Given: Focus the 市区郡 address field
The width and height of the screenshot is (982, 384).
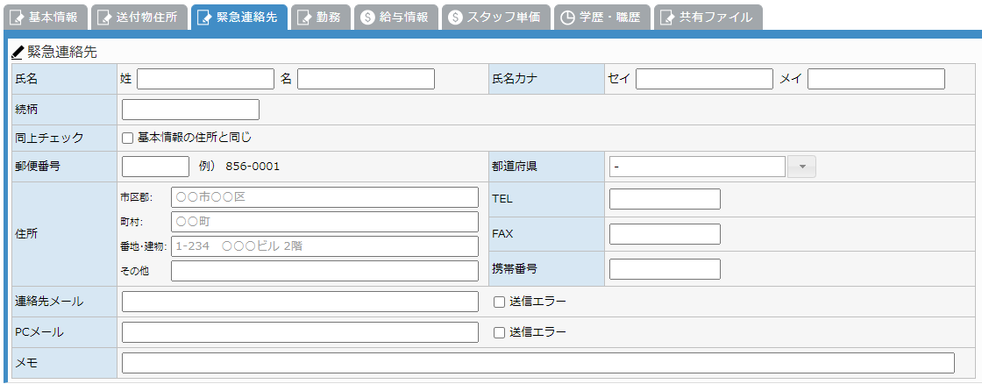Looking at the screenshot, I should click(324, 196).
